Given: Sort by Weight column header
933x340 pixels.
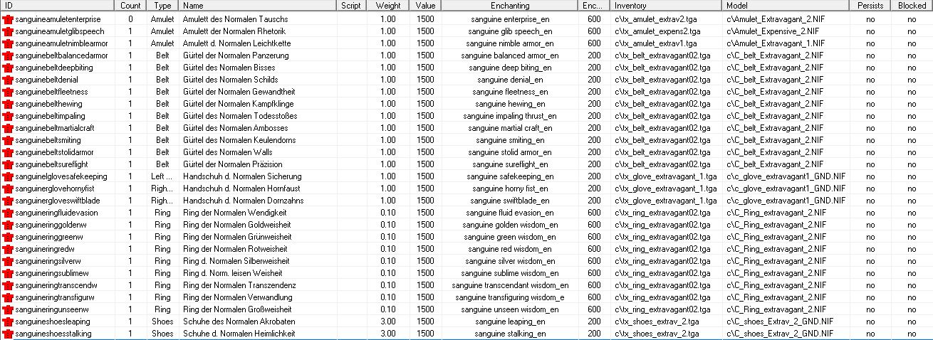Looking at the screenshot, I should [x=390, y=6].
